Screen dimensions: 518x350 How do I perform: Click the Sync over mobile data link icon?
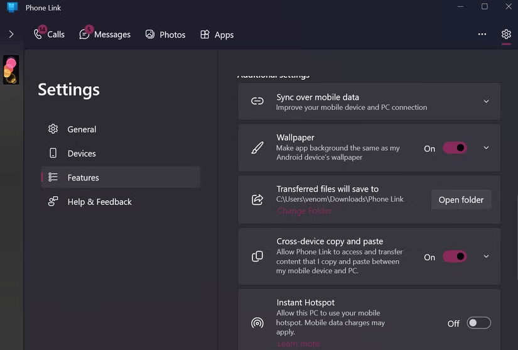pyautogui.click(x=257, y=101)
